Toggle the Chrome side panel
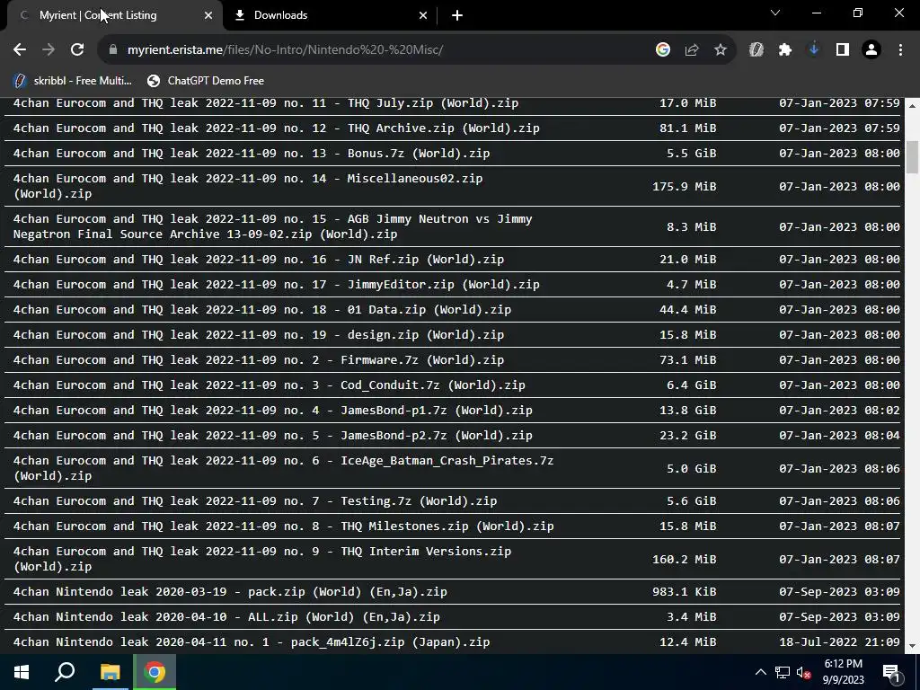Screen dimensions: 920x690 843,50
